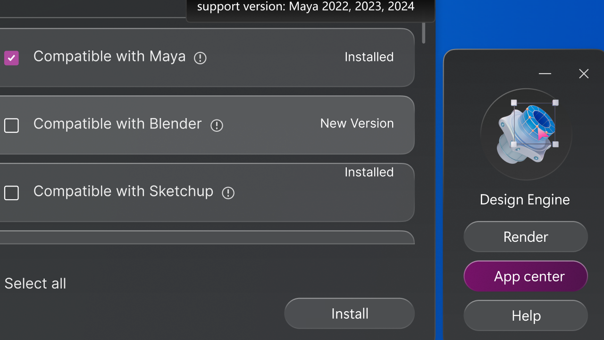Click the Install button
The height and width of the screenshot is (340, 604).
click(349, 314)
